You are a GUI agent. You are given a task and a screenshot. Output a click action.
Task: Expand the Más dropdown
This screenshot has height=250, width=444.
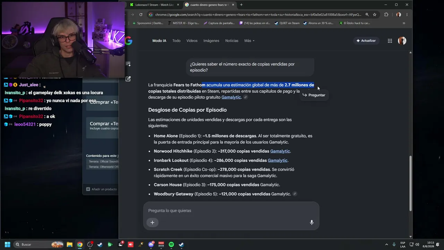click(x=249, y=41)
